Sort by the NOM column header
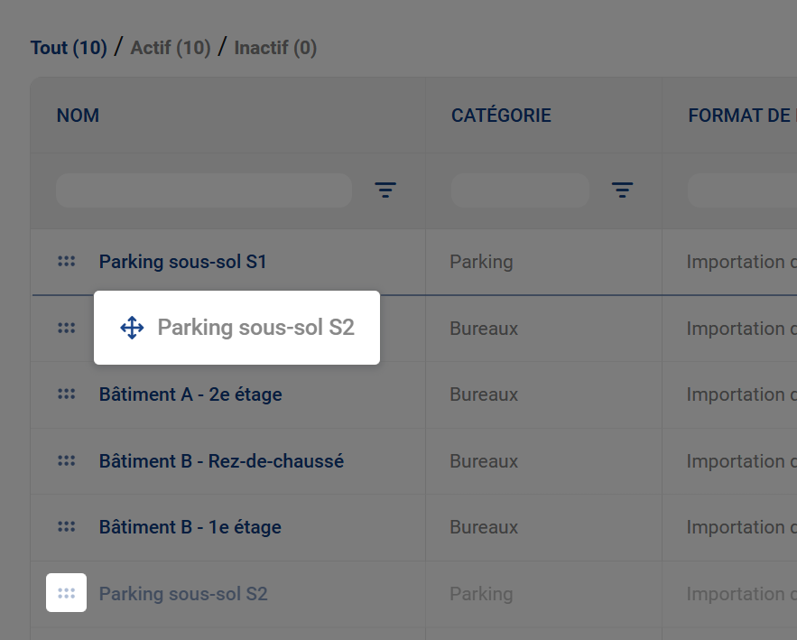The image size is (797, 640). 79,116
